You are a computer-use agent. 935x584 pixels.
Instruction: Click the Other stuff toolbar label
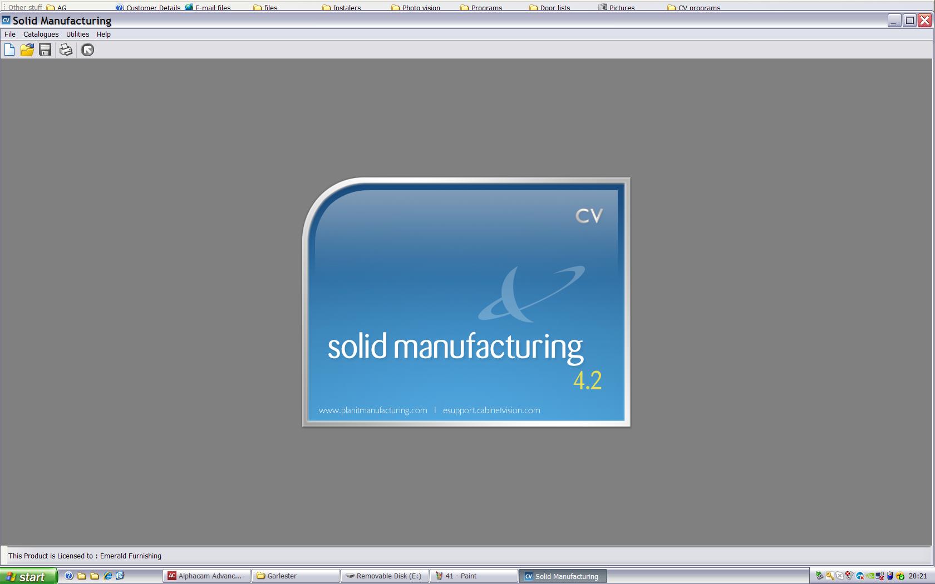tap(25, 8)
